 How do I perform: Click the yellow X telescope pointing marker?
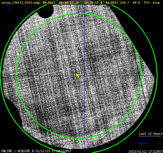[78, 75]
